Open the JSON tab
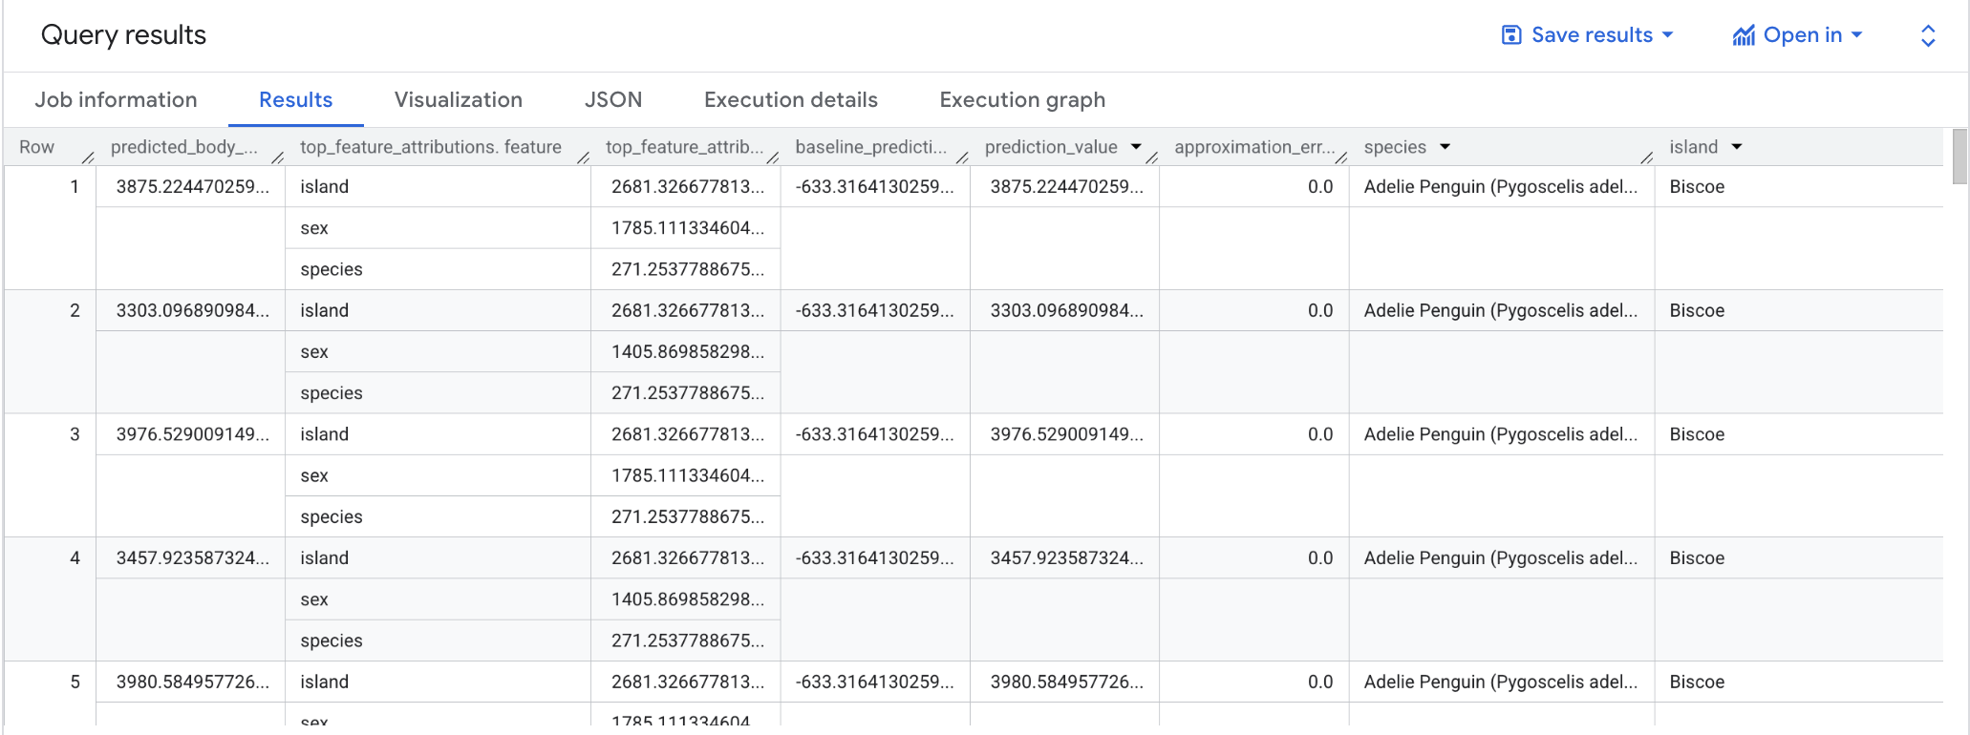Image resolution: width=1970 pixels, height=735 pixels. tap(613, 99)
